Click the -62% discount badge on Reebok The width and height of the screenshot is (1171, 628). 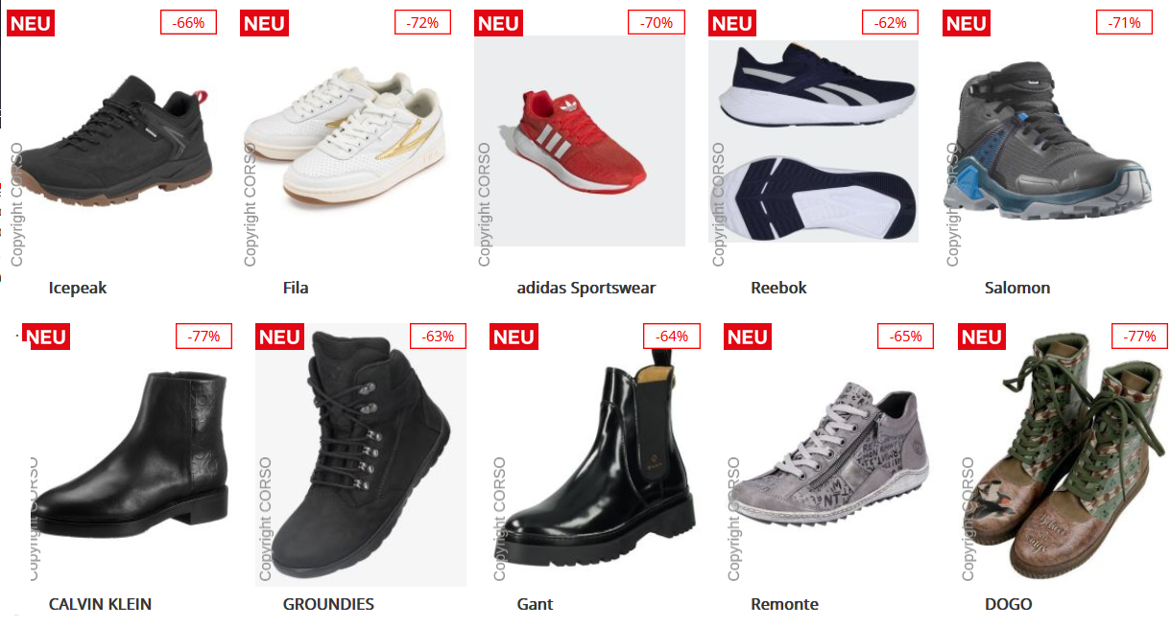click(891, 22)
